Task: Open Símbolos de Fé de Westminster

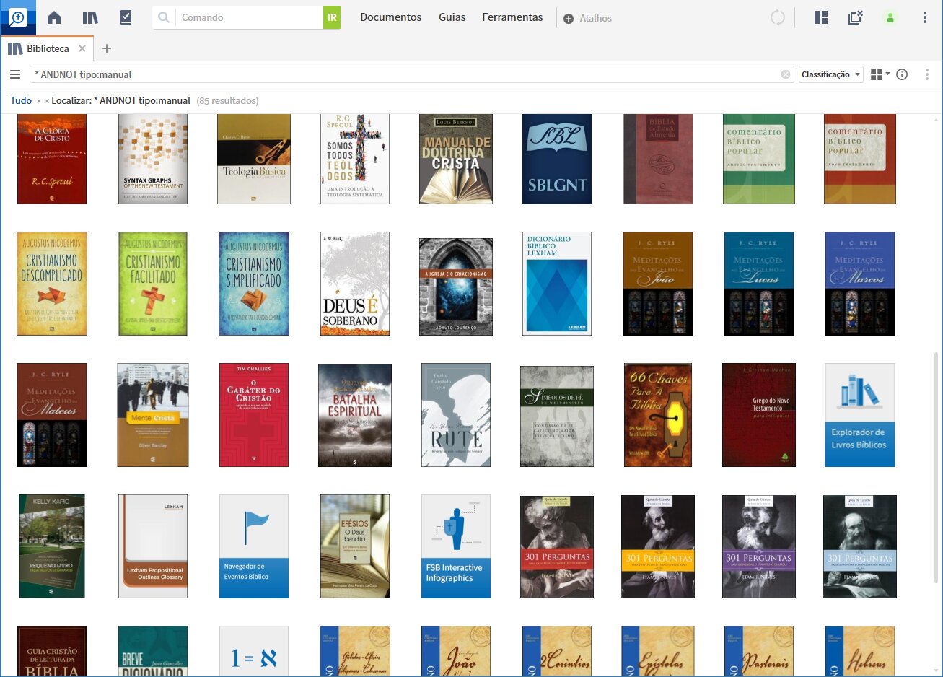Action: pyautogui.click(x=557, y=416)
